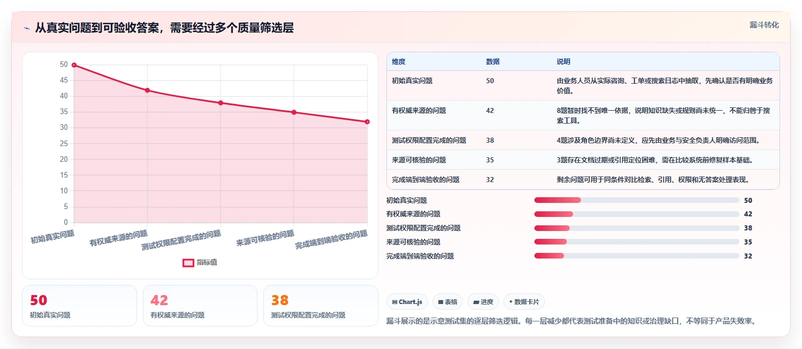Click the 表格 chip
This screenshot has width=802, height=349.
point(448,302)
